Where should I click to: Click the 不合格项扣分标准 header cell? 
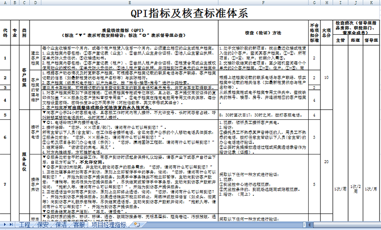click(314, 33)
